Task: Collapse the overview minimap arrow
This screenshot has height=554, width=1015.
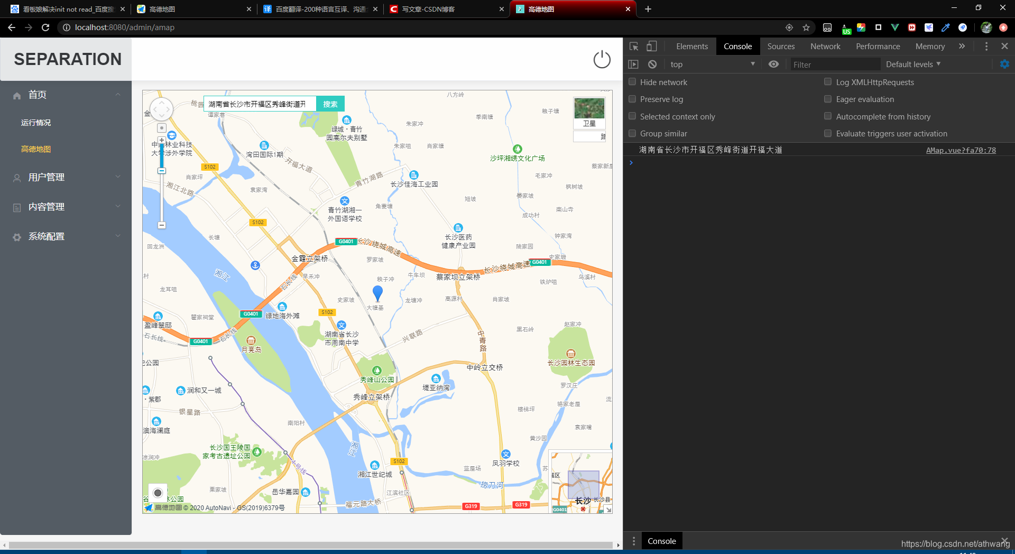Action: [x=608, y=510]
